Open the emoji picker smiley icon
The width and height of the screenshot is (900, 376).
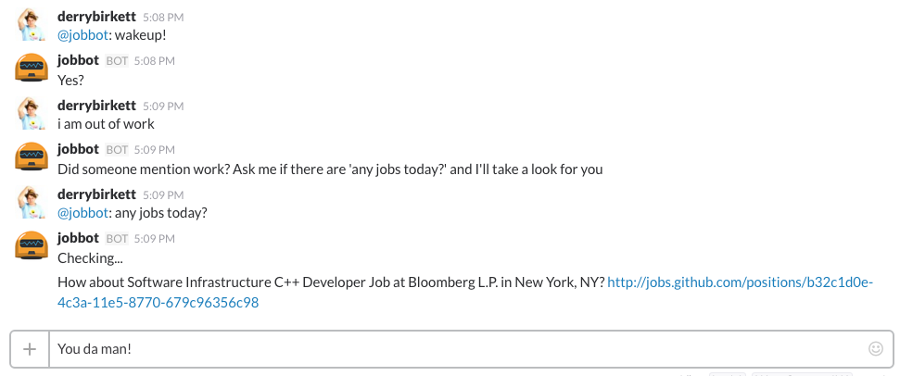coord(875,348)
